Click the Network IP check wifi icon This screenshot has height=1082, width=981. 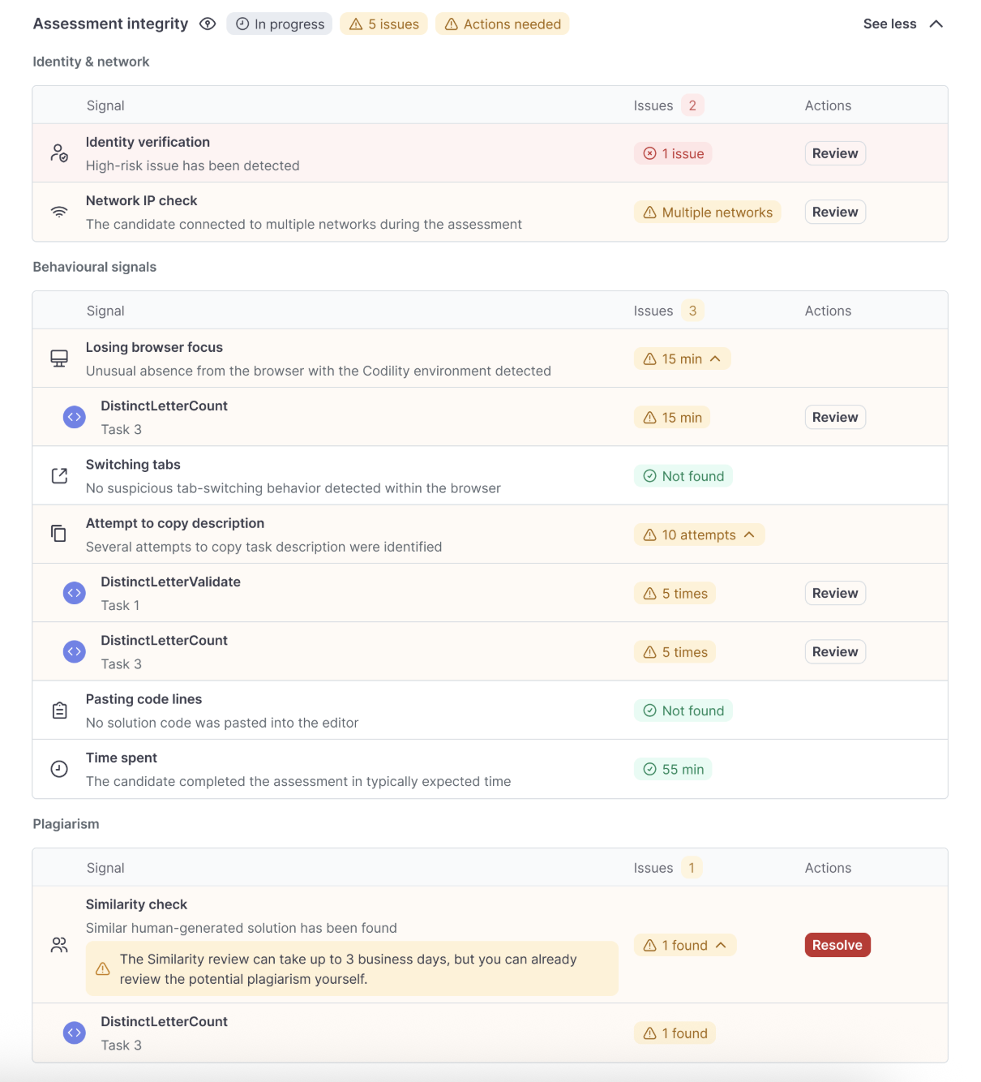pos(59,212)
